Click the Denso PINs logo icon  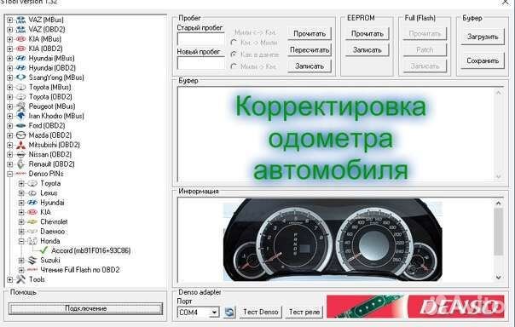pos(20,174)
